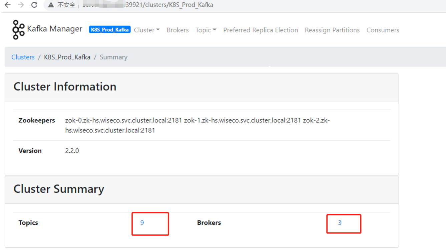Click the Clusters breadcrumb link
The width and height of the screenshot is (446, 252).
(x=23, y=57)
